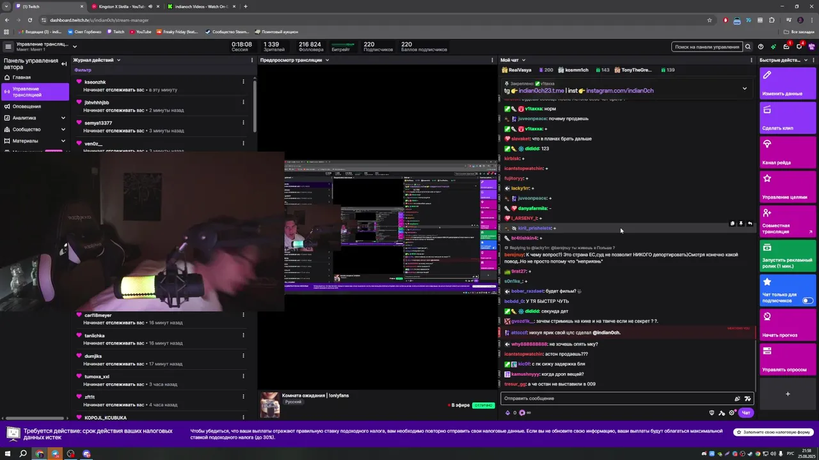Click Запустить рекламный ролик (1 мин.)

tap(788, 255)
